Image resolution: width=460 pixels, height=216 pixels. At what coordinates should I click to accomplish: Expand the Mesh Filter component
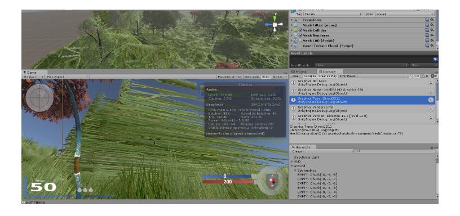pyautogui.click(x=291, y=25)
